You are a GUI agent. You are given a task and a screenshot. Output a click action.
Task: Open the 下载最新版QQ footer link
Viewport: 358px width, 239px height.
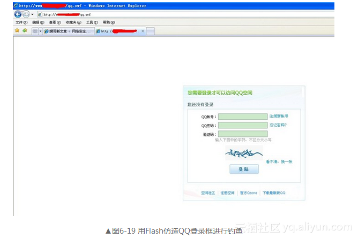274,193
